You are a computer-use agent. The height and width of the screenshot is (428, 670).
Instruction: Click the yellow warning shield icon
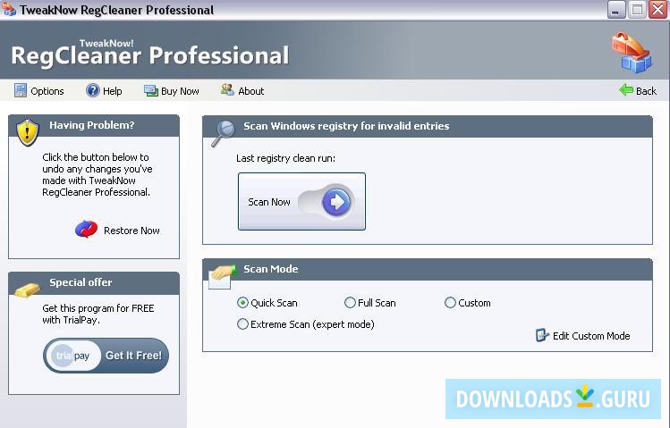(x=28, y=133)
